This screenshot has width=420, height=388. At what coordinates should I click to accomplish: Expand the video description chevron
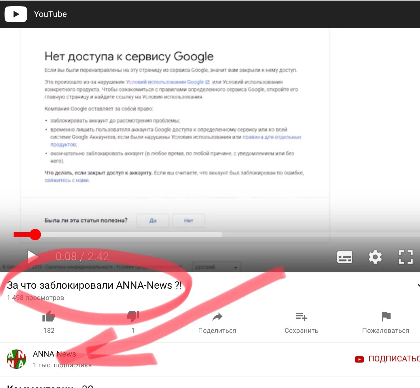418,285
